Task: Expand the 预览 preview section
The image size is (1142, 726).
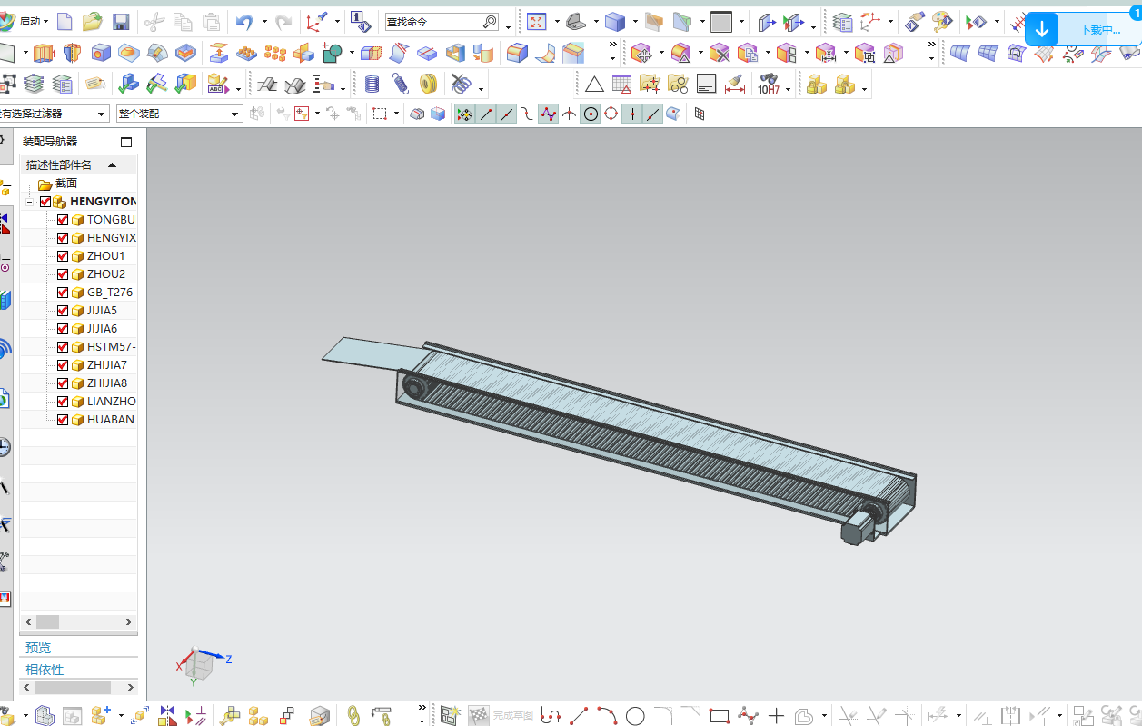Action: point(38,648)
